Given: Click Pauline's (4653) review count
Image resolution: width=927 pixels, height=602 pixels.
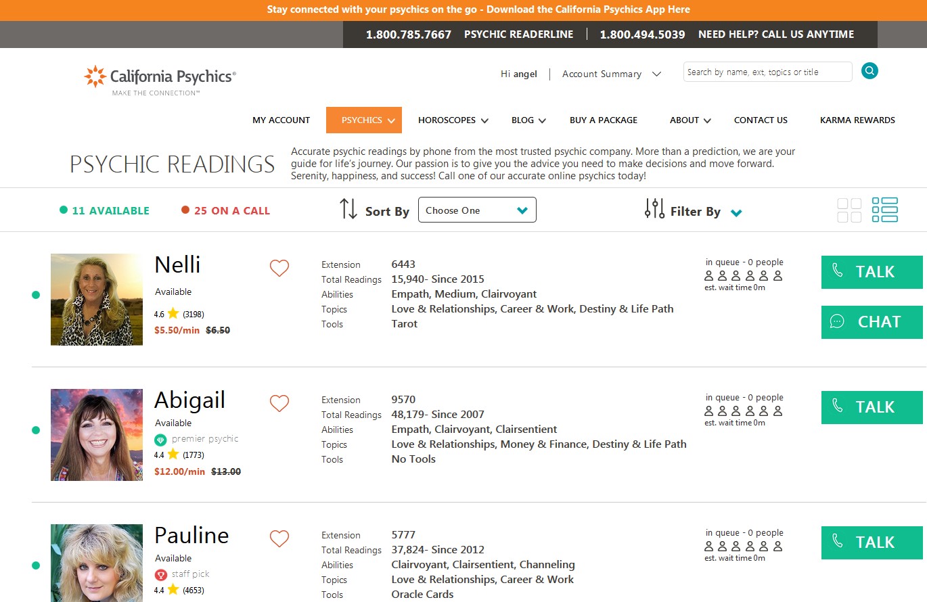Looking at the screenshot, I should tap(194, 591).
